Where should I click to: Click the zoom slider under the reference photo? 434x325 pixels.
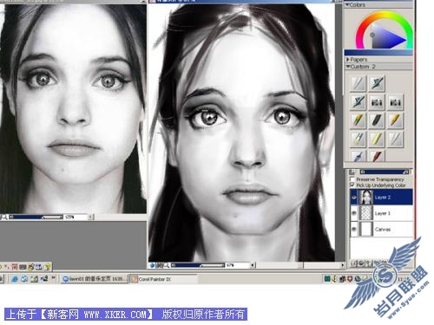pyautogui.click(x=36, y=217)
